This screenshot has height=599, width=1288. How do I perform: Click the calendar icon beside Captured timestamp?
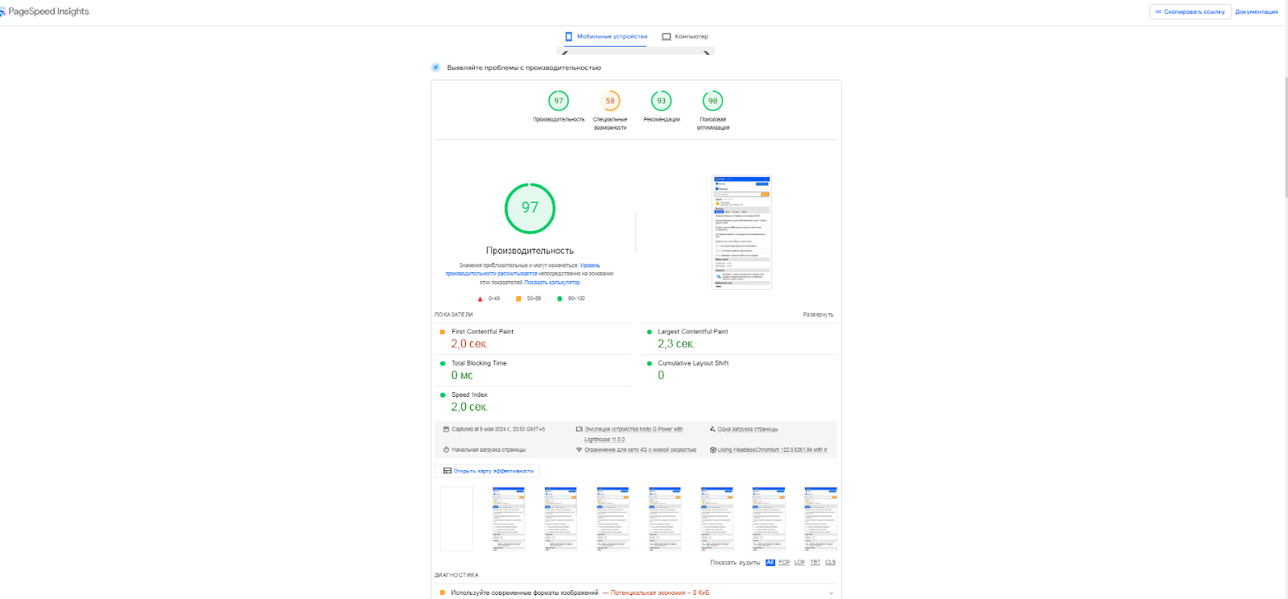click(446, 429)
